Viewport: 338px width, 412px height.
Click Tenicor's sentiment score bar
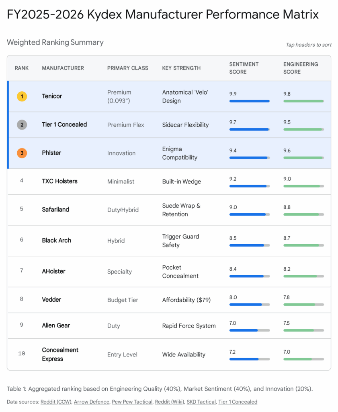(249, 101)
